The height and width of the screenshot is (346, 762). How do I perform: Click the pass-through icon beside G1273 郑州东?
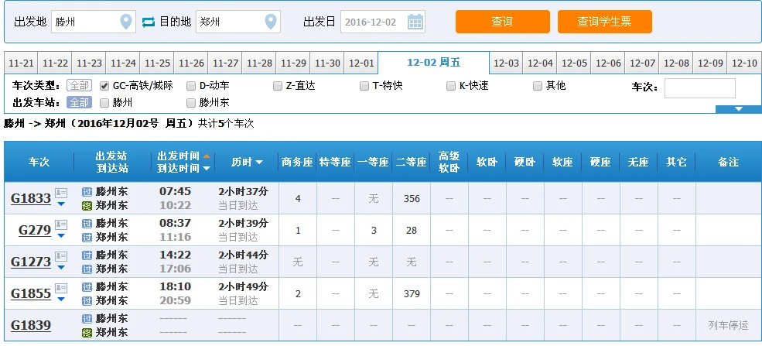pyautogui.click(x=87, y=269)
